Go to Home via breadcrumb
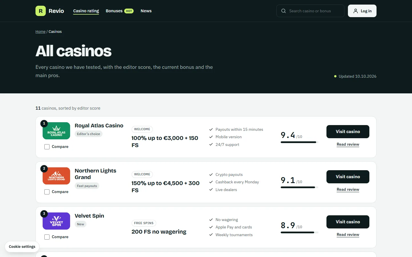The image size is (412, 257). click(40, 32)
